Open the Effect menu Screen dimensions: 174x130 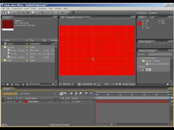coord(34,9)
